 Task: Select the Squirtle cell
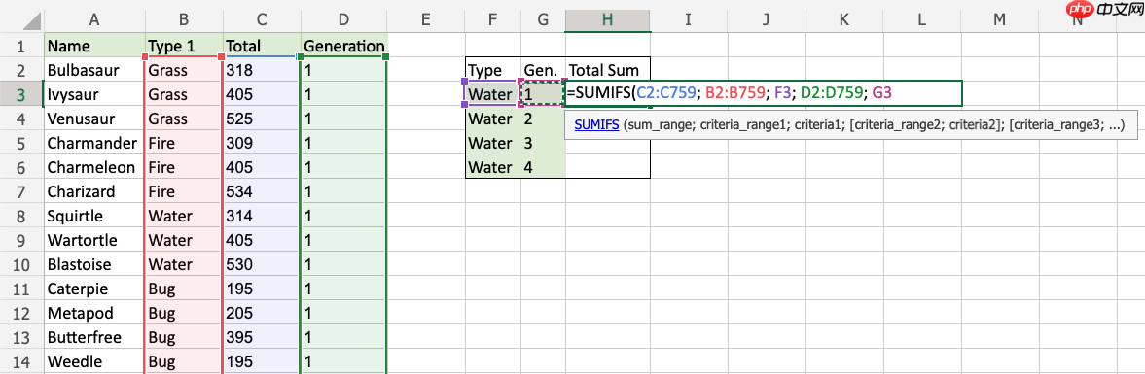(94, 216)
